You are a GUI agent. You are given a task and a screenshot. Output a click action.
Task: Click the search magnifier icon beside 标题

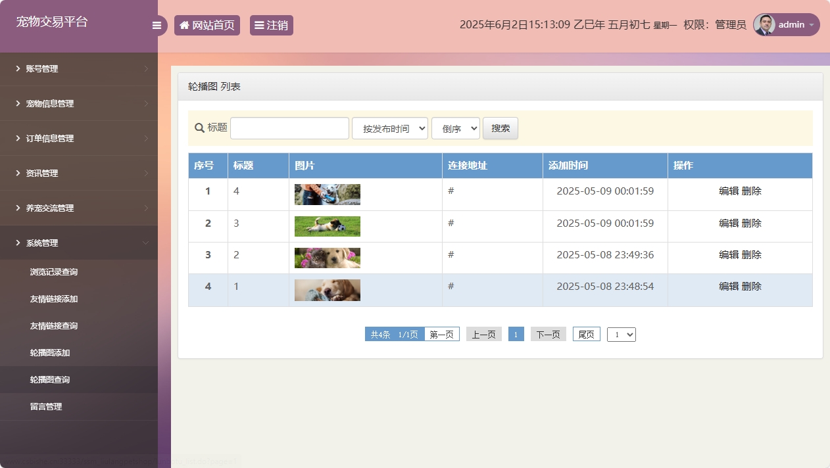pos(199,128)
